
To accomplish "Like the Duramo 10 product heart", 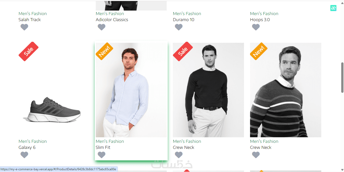I will click(179, 27).
